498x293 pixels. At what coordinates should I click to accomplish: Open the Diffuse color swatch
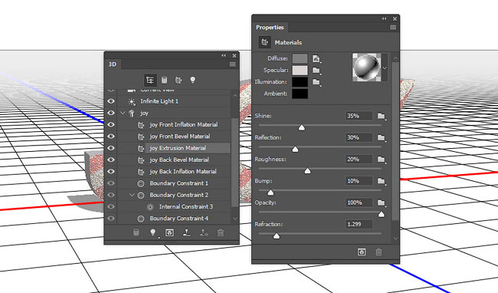300,58
